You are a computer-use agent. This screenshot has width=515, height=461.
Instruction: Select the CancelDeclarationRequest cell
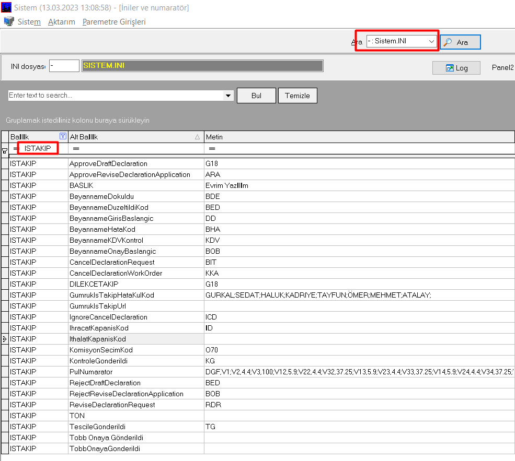click(x=136, y=262)
